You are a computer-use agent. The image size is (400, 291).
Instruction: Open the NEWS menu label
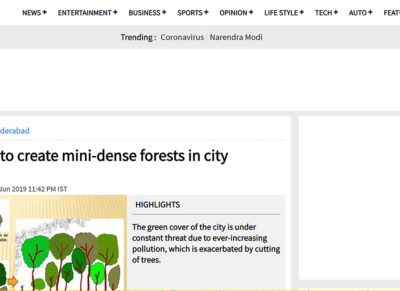point(31,13)
